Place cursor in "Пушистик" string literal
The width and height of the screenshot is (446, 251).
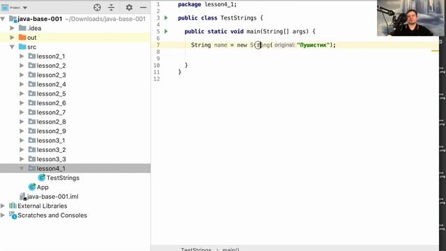point(313,45)
